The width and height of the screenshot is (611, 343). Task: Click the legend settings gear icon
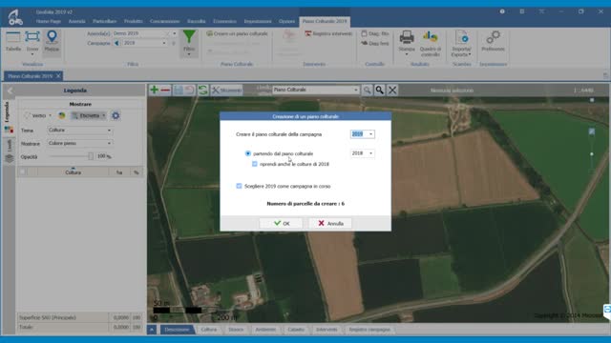116,115
